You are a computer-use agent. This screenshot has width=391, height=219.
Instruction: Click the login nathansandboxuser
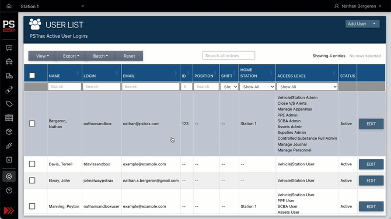click(101, 206)
